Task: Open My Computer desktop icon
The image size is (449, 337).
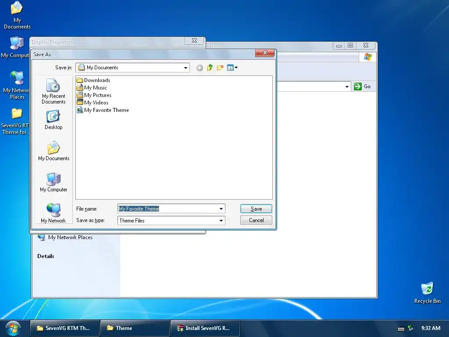Action: click(15, 47)
